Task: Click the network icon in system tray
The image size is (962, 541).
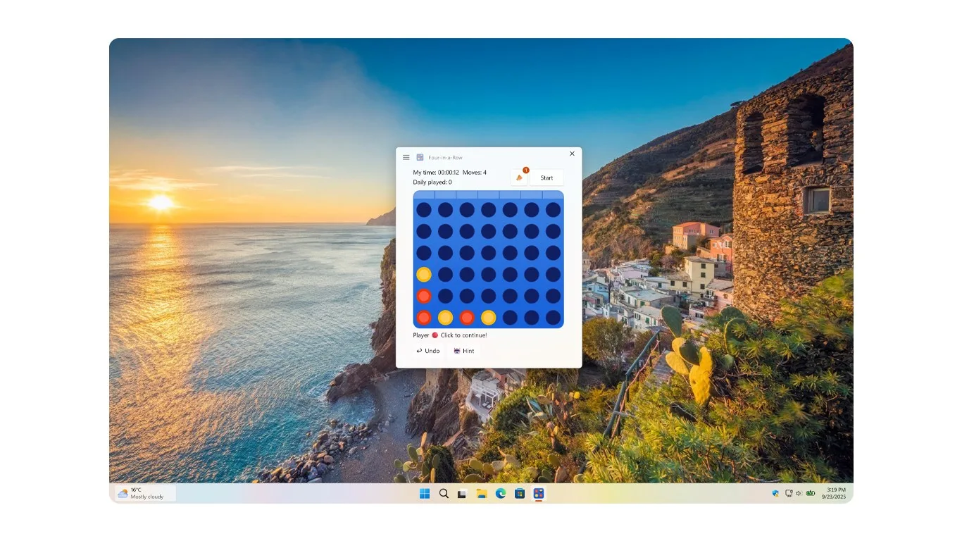Action: click(789, 493)
